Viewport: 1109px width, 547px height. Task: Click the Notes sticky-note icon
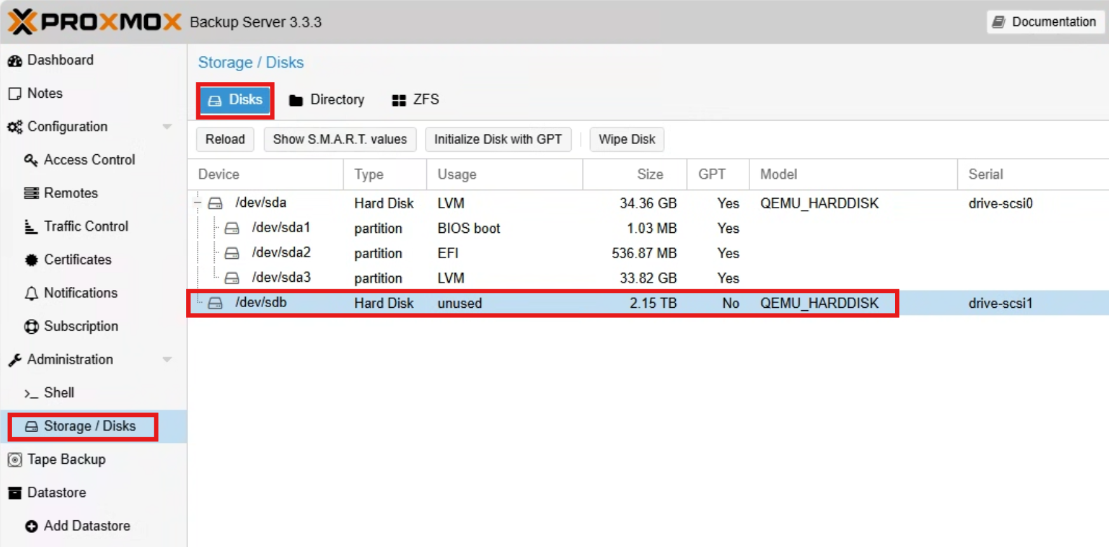click(x=15, y=94)
